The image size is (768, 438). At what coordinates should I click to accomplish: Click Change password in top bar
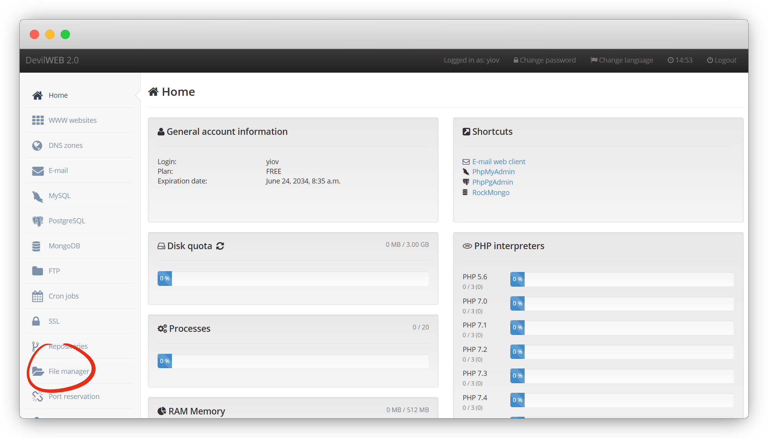coord(544,60)
